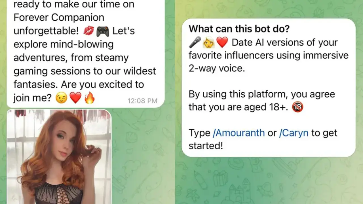Click the 12:08 PM message timestamp
The height and width of the screenshot is (204, 363).
click(142, 101)
